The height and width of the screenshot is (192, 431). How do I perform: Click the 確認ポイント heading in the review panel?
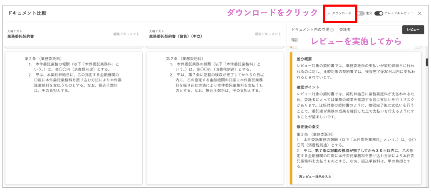pos(308,87)
